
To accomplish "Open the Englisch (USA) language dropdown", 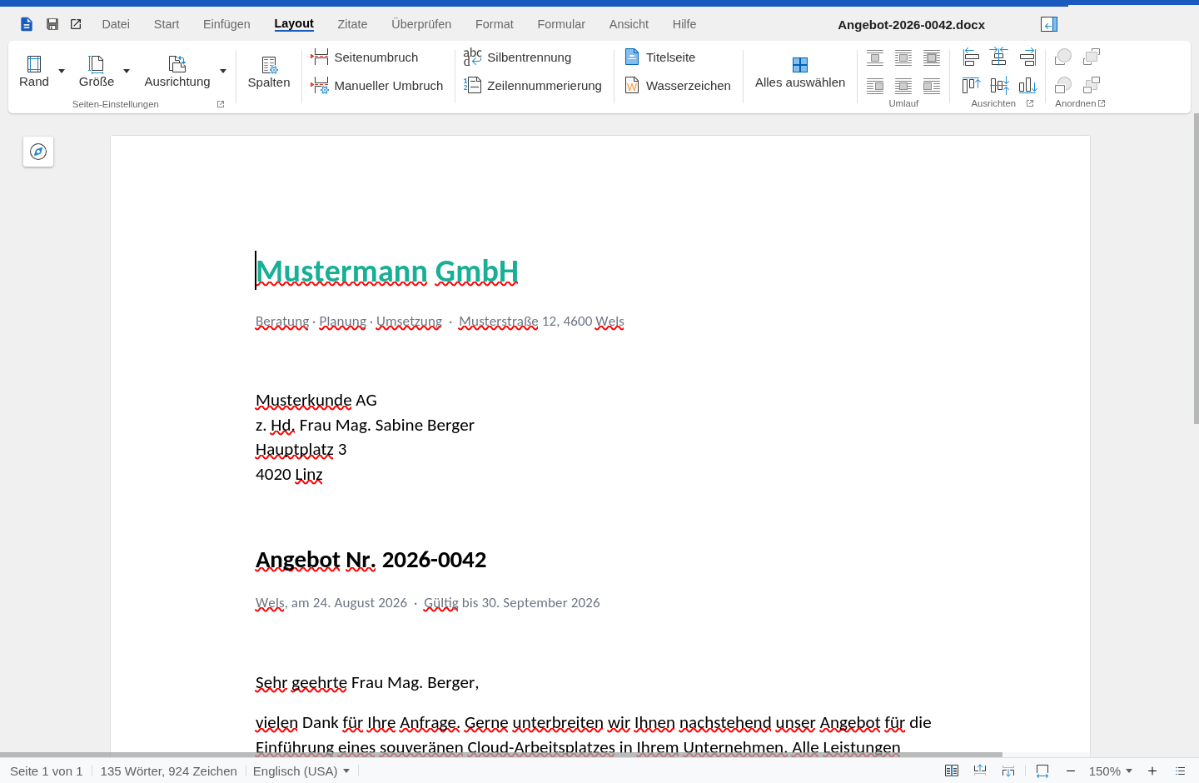I will point(301,771).
